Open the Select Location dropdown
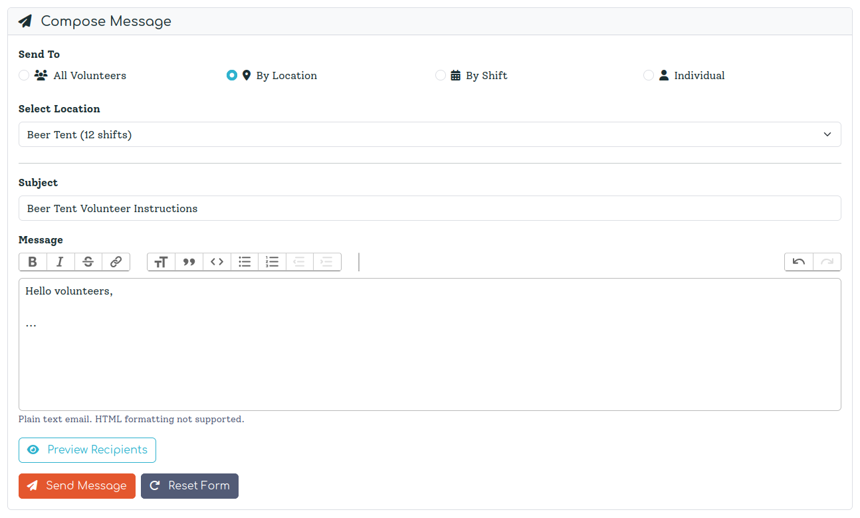 point(429,134)
